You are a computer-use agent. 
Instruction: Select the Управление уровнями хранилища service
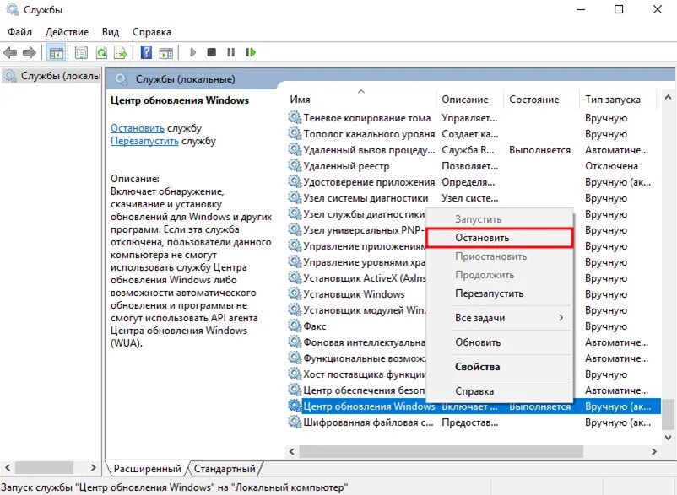click(356, 262)
